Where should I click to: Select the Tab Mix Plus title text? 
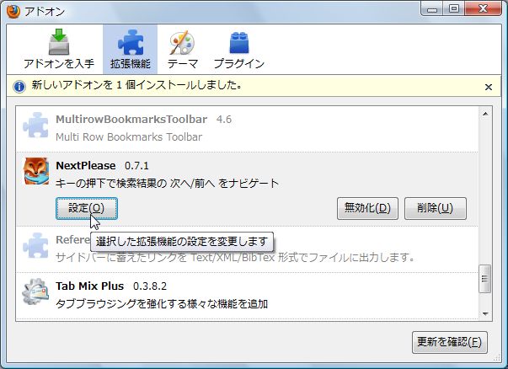(90, 286)
